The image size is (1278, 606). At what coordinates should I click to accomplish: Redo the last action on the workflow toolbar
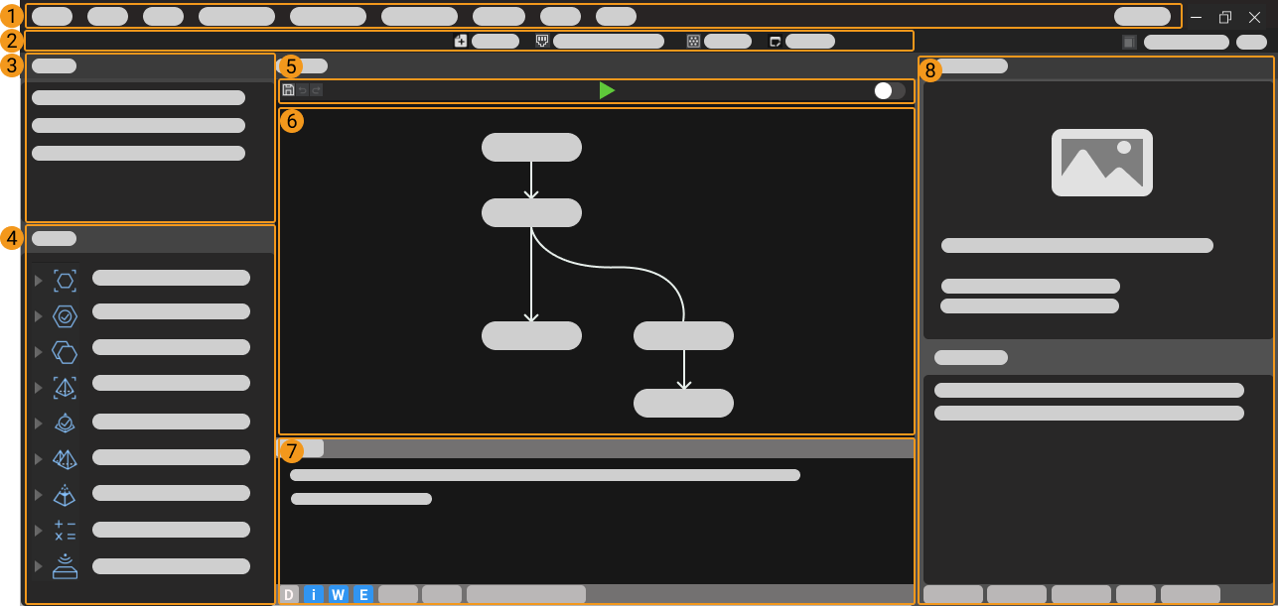(316, 90)
